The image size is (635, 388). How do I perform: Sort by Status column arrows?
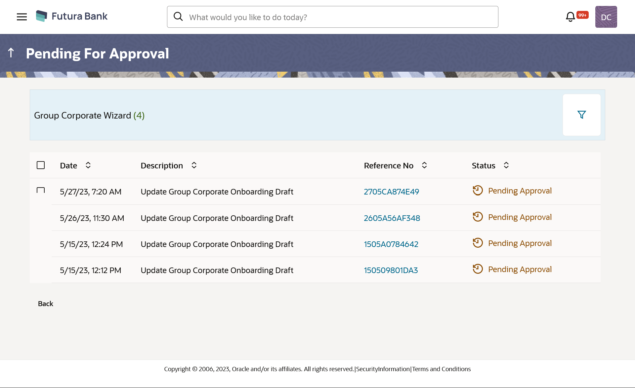506,165
